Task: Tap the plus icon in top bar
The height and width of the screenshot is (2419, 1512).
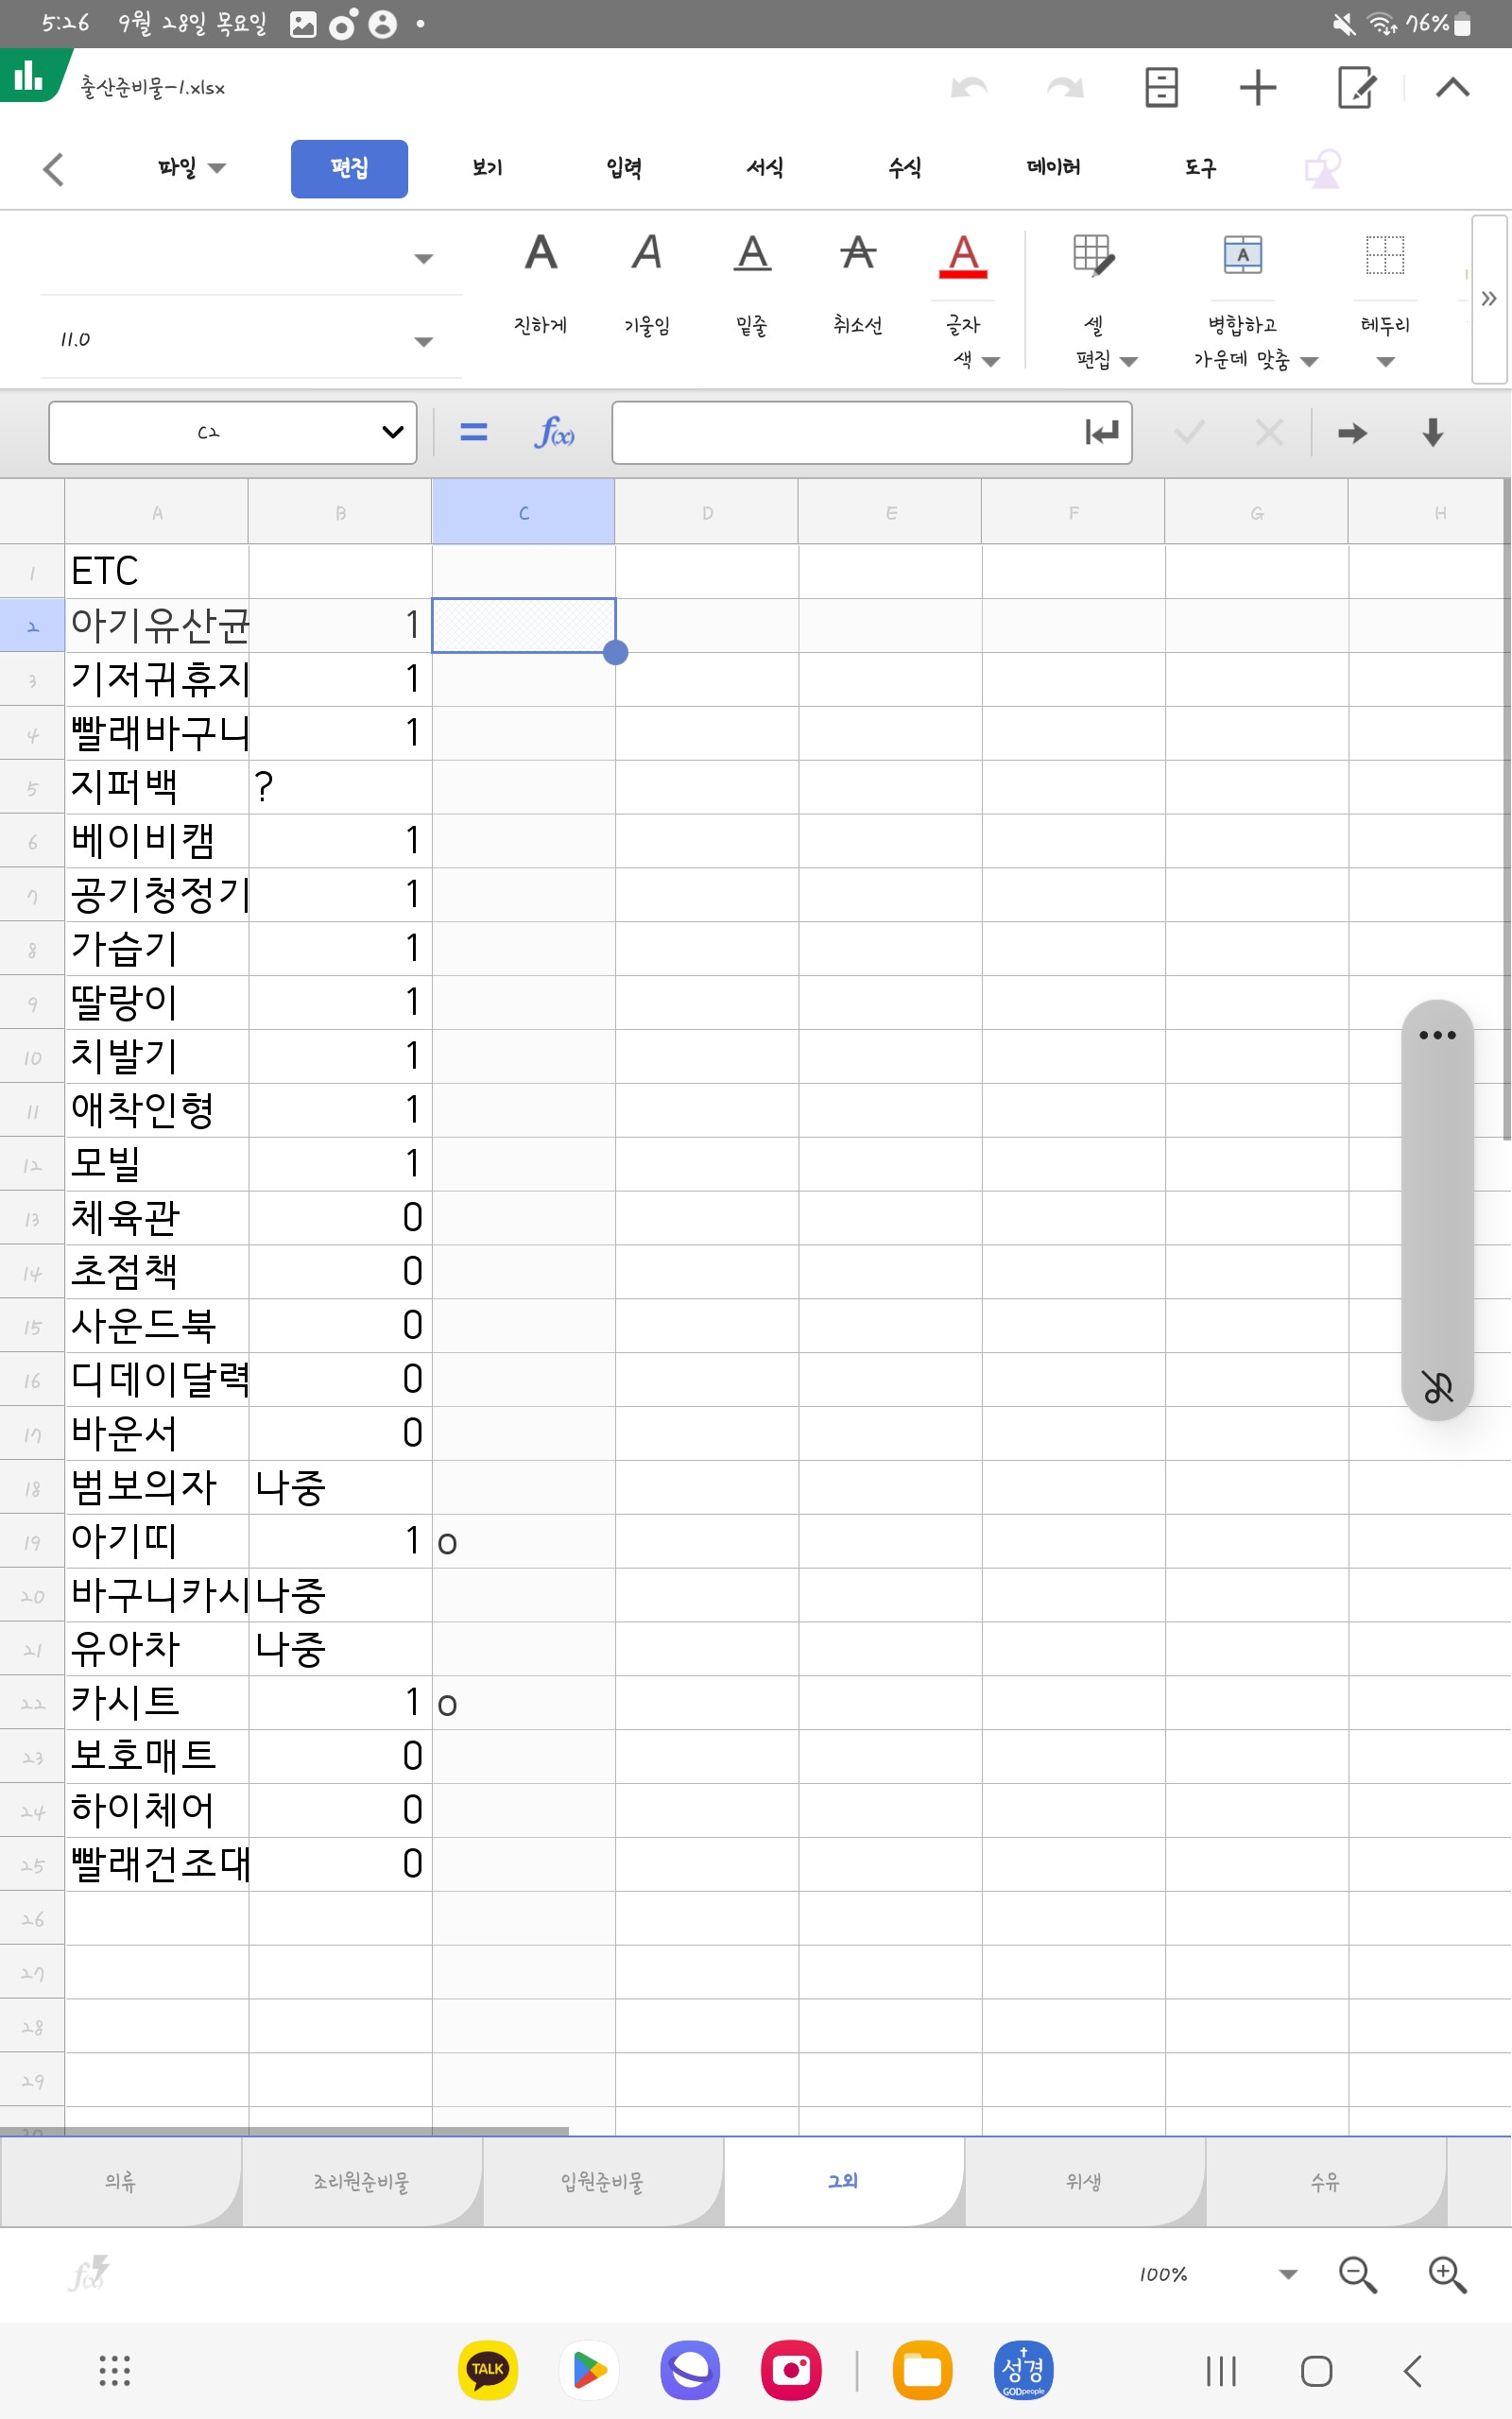Action: click(x=1257, y=88)
